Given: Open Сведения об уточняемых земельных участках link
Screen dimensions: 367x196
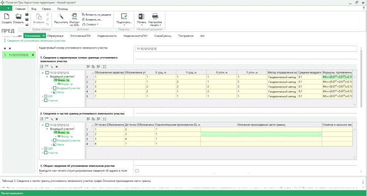Looking at the screenshot, I should (x=36, y=40).
